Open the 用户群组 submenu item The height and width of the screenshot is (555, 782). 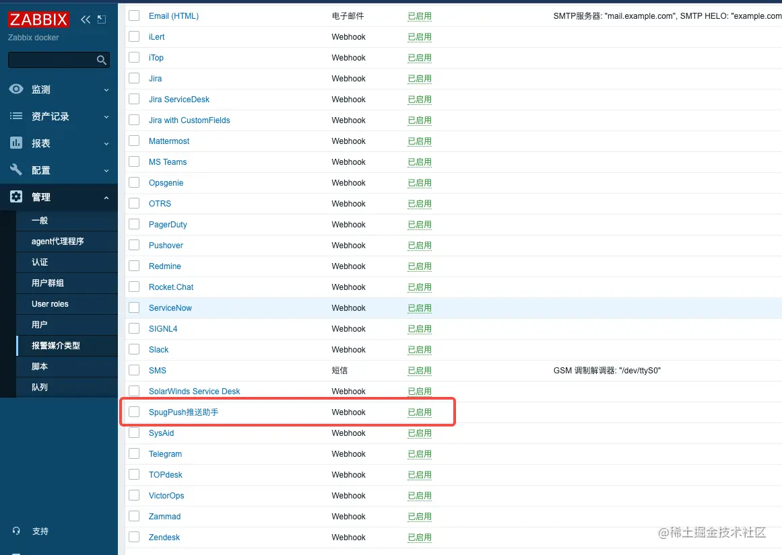click(67, 283)
